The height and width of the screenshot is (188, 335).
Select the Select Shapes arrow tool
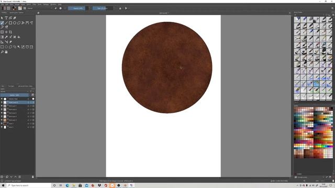coord(2,18)
